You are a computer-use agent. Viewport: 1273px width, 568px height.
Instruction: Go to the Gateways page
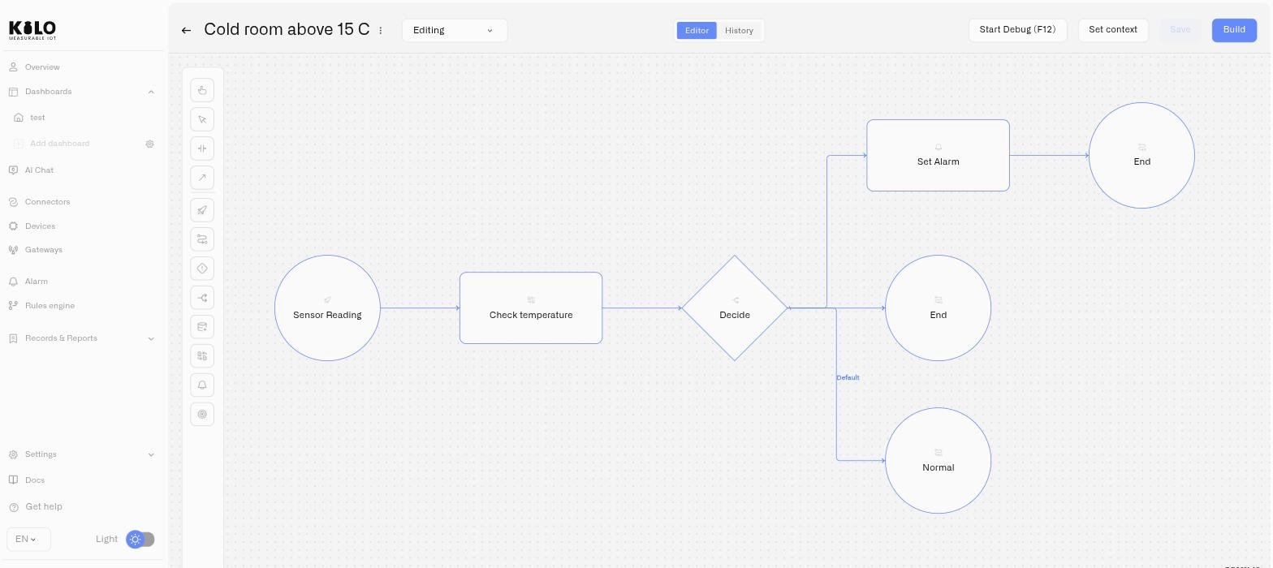[44, 250]
